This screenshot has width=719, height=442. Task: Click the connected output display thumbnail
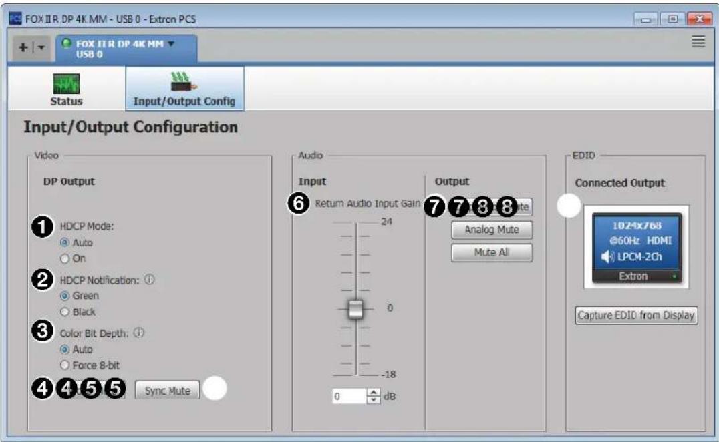(x=636, y=247)
